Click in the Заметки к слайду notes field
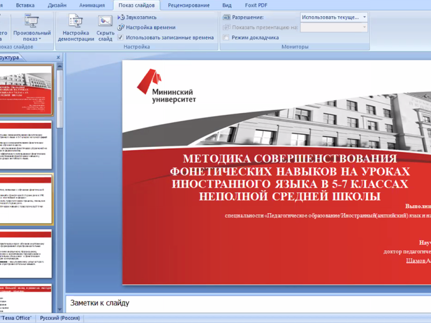Screen dimensions: 431x323 (x=242, y=303)
